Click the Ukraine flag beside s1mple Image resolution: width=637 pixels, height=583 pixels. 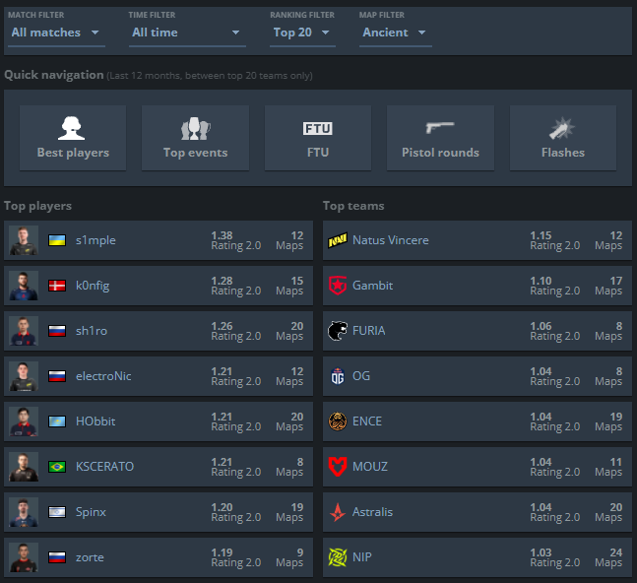click(x=57, y=240)
